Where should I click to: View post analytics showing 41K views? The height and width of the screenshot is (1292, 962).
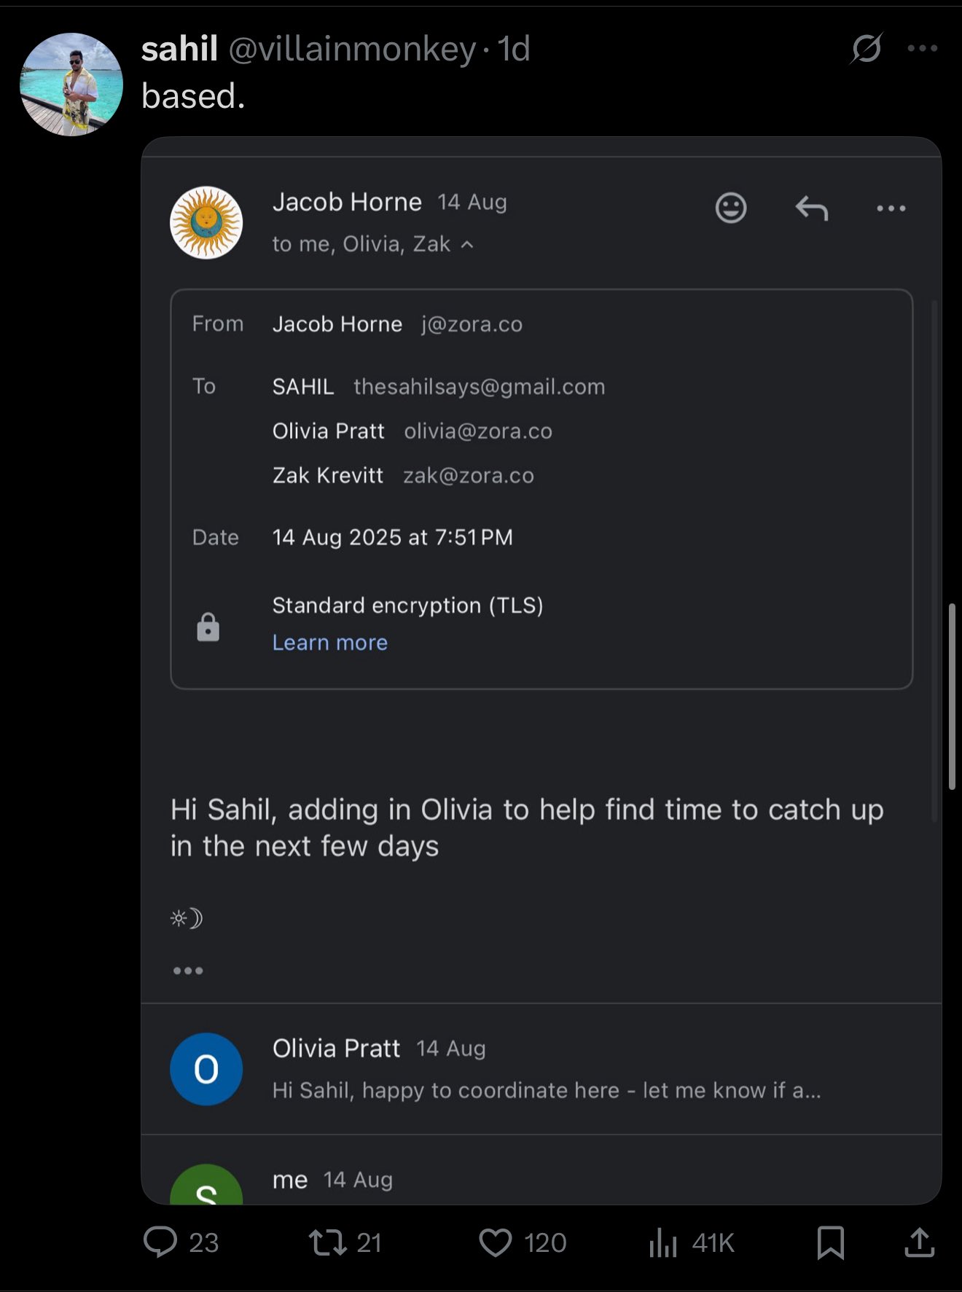point(663,1242)
